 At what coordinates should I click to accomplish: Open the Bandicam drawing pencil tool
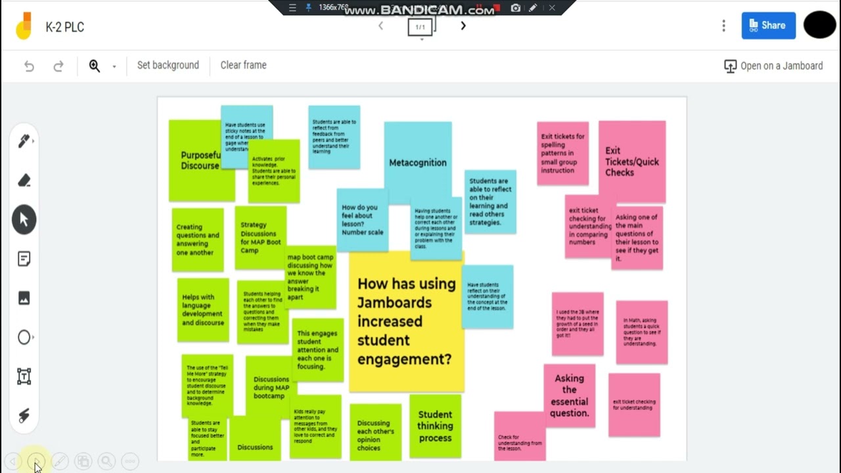tap(533, 8)
